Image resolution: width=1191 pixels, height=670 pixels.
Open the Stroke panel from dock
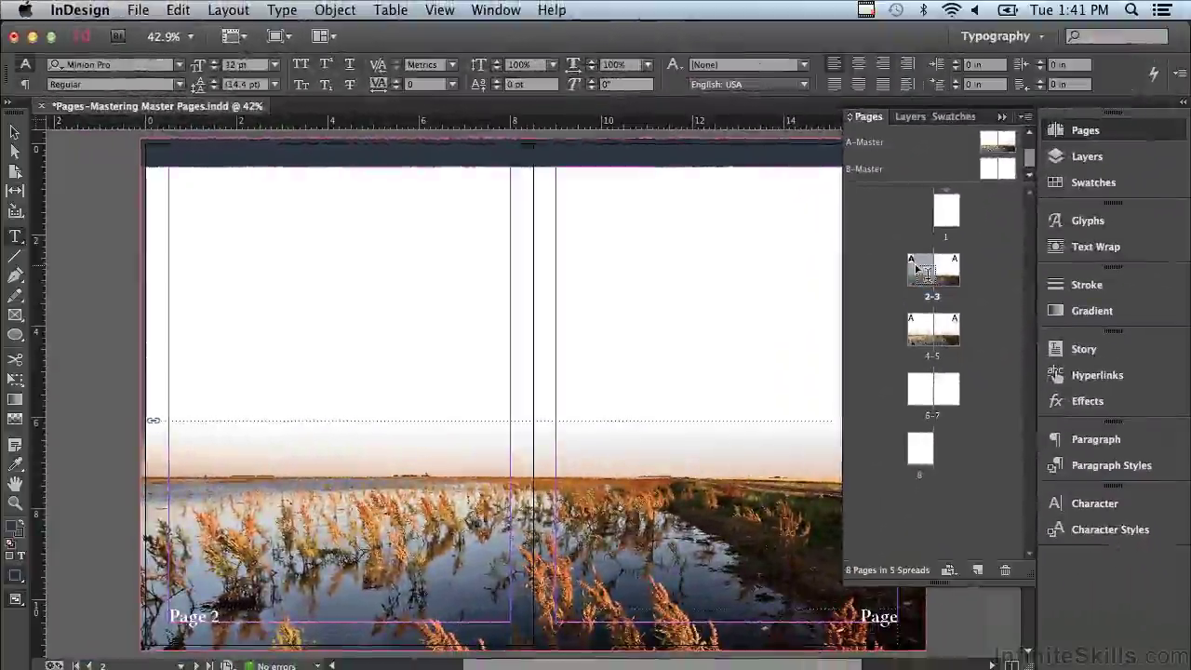pos(1086,285)
